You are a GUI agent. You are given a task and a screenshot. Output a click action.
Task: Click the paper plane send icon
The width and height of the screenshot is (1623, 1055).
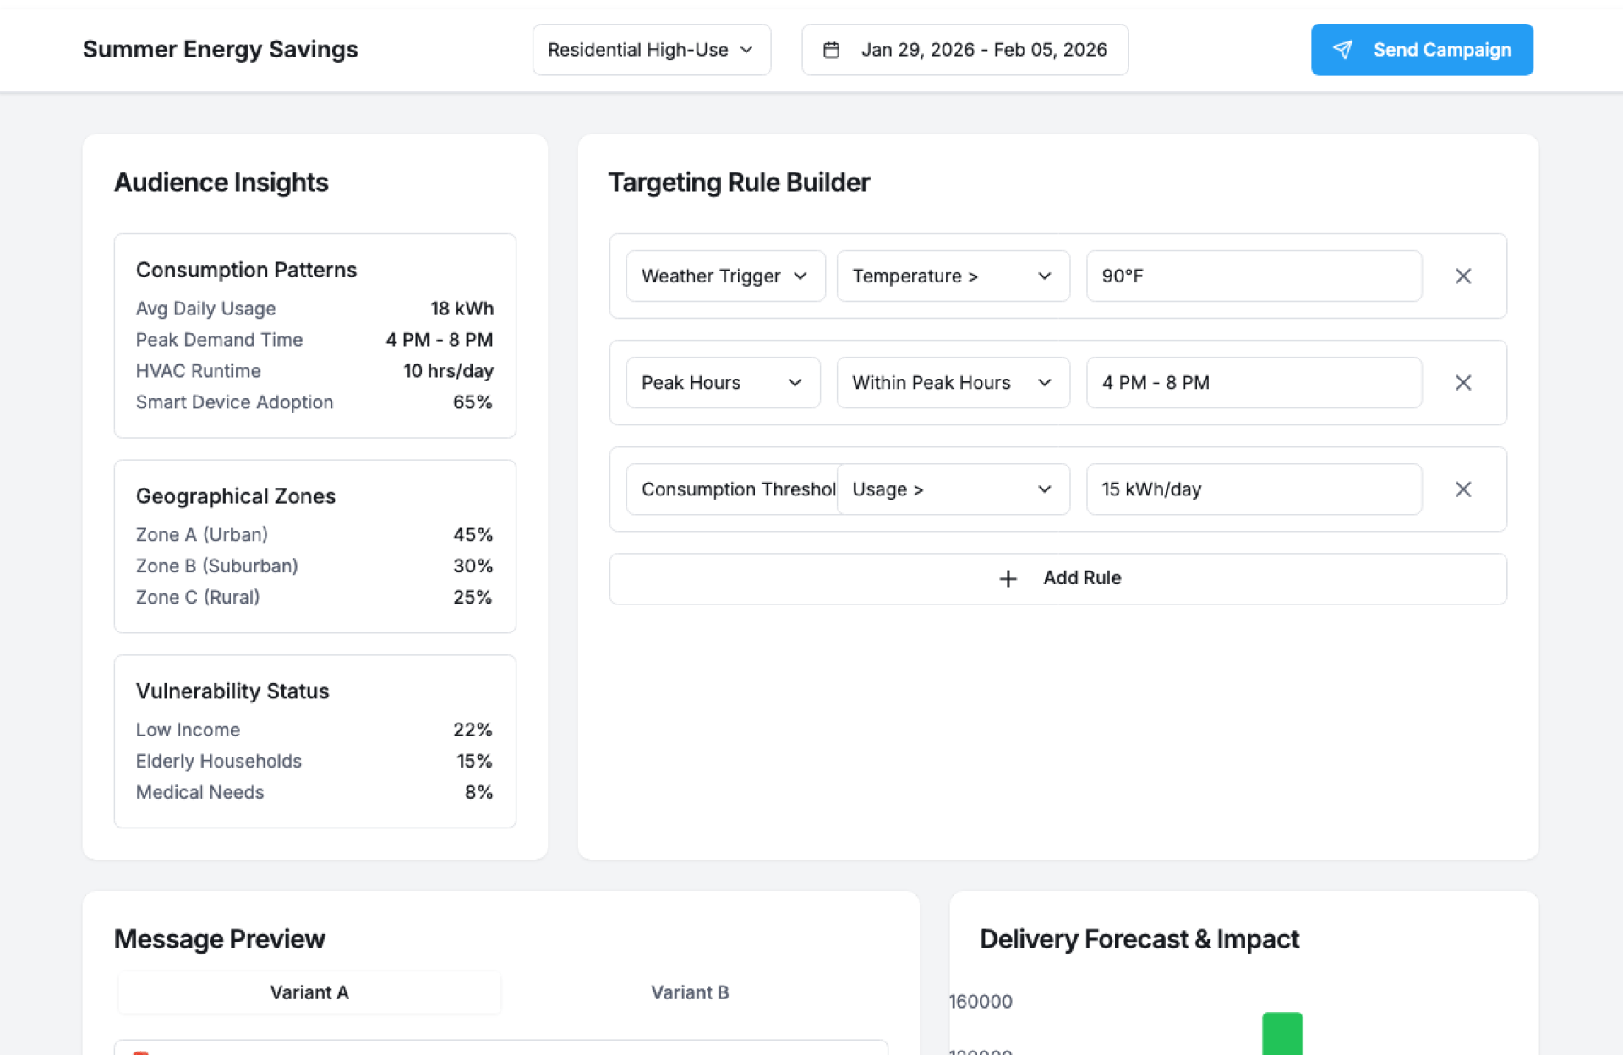(1342, 50)
